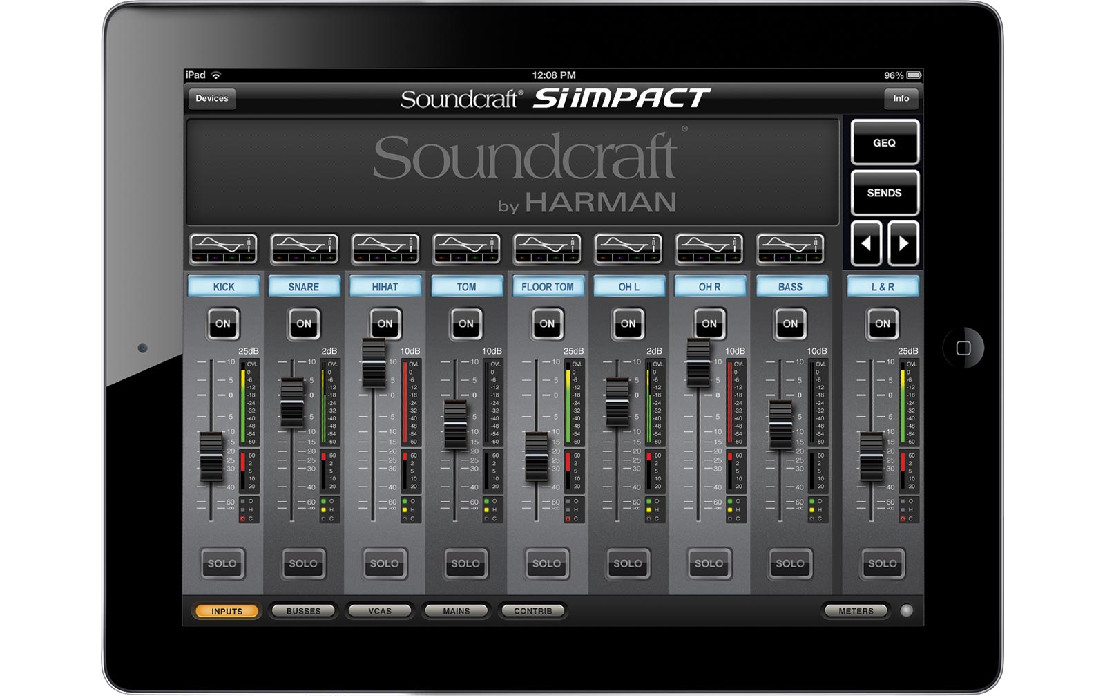
Task: Select the FLOOR TOM channel name label
Action: click(548, 286)
